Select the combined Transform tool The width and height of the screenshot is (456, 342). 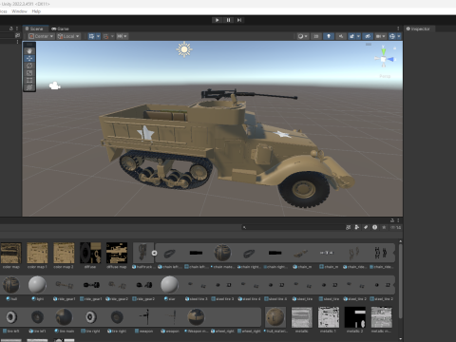(x=29, y=87)
